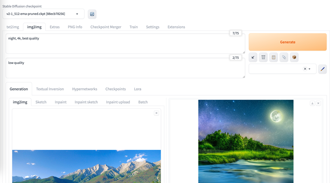Click the notepad icon under Generate
This screenshot has width=330, height=183.
tap(274, 57)
